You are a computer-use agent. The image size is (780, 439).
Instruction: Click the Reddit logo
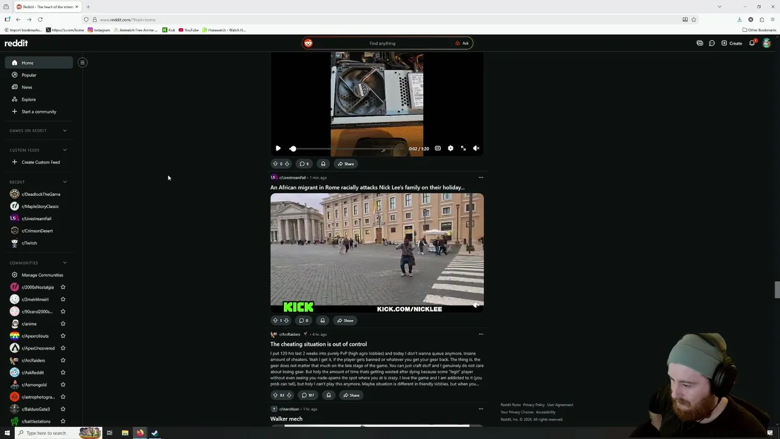tap(16, 43)
